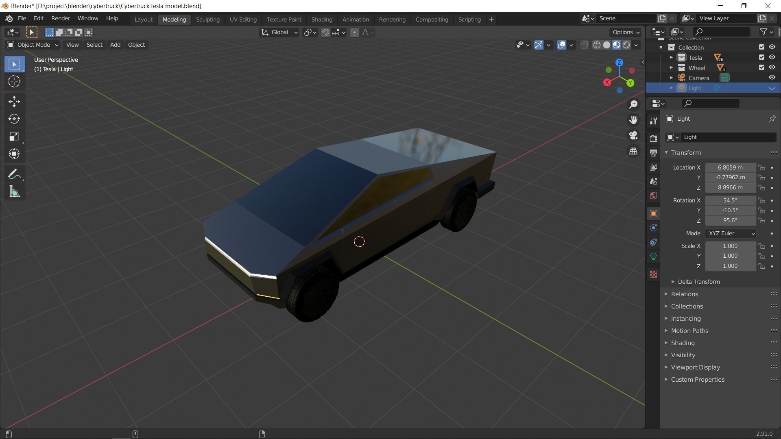Enable material preview shading

[616, 45]
